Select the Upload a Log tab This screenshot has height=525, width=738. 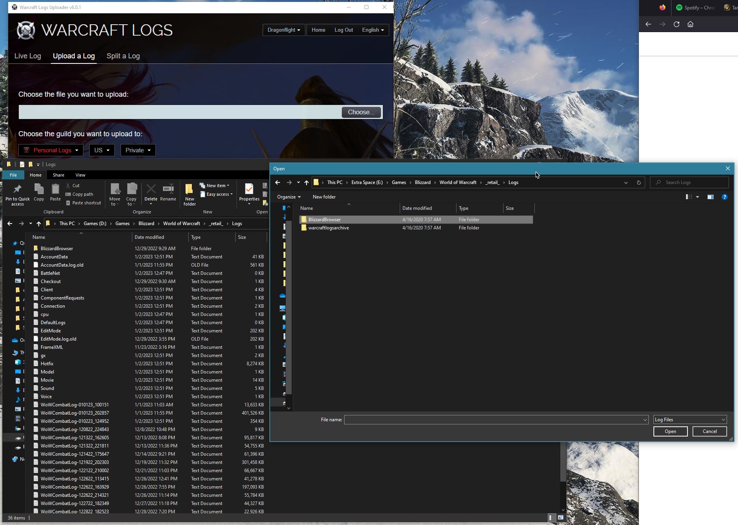(x=74, y=56)
